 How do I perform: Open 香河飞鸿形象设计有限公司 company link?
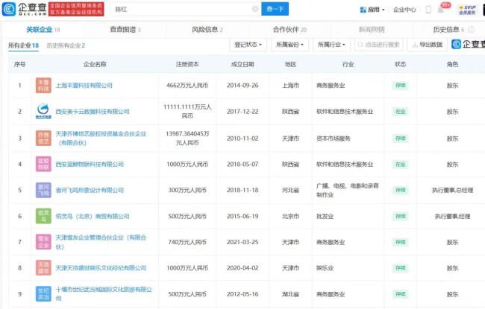tap(90, 190)
